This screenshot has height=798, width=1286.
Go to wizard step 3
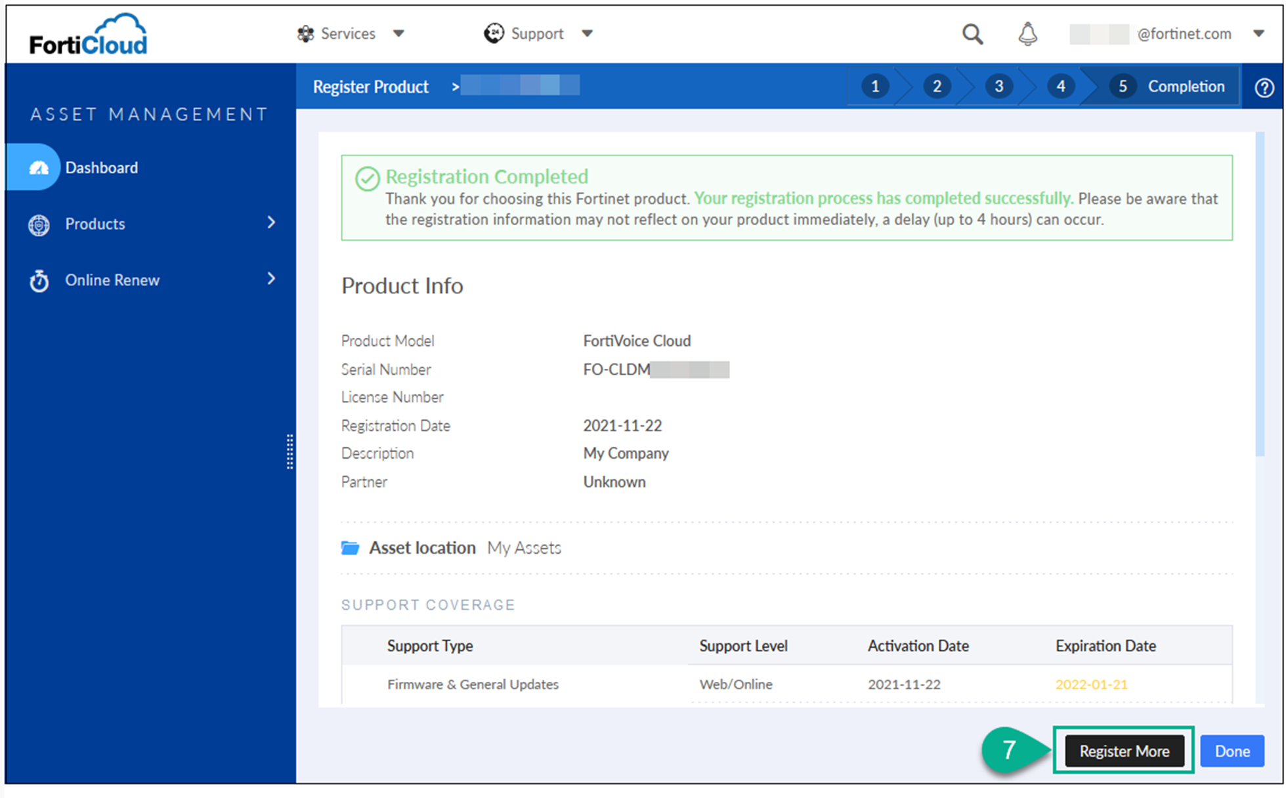[998, 86]
